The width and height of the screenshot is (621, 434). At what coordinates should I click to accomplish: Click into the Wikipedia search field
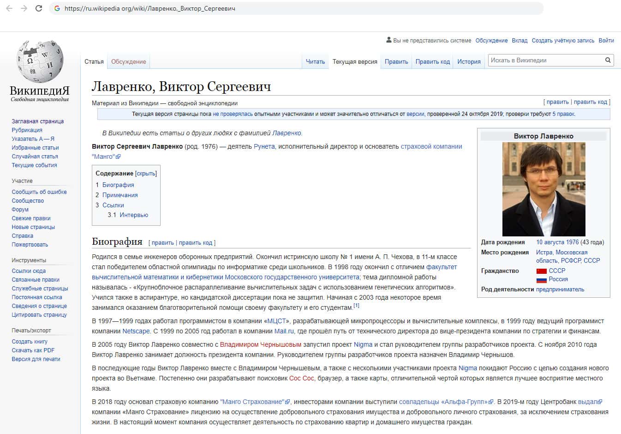(545, 60)
